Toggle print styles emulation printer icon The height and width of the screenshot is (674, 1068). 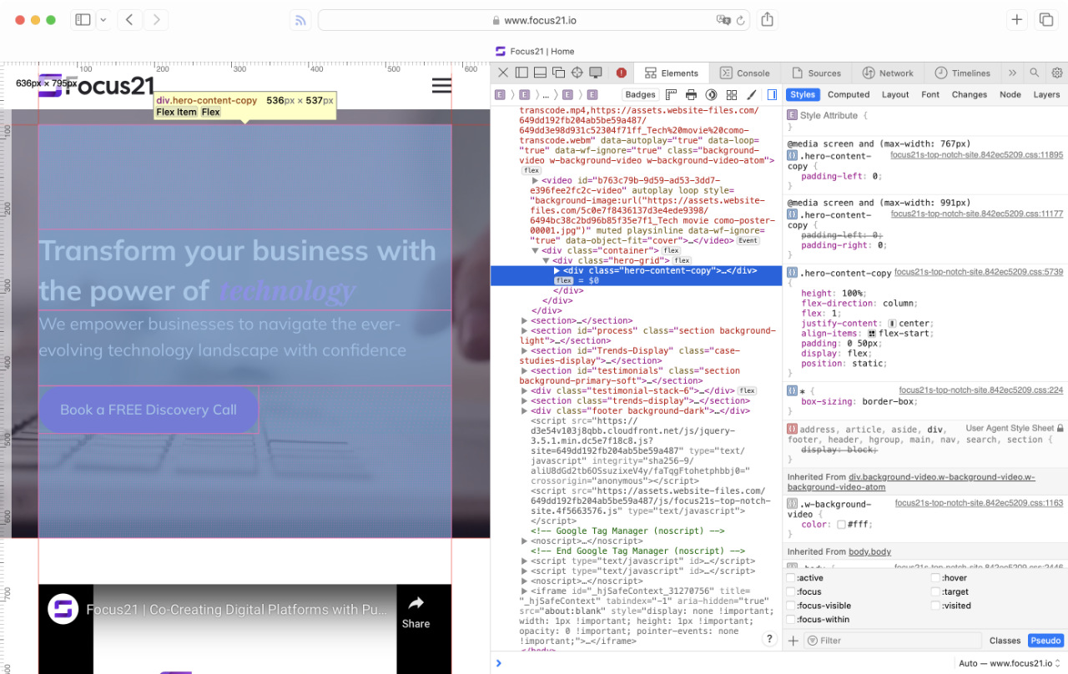691,94
